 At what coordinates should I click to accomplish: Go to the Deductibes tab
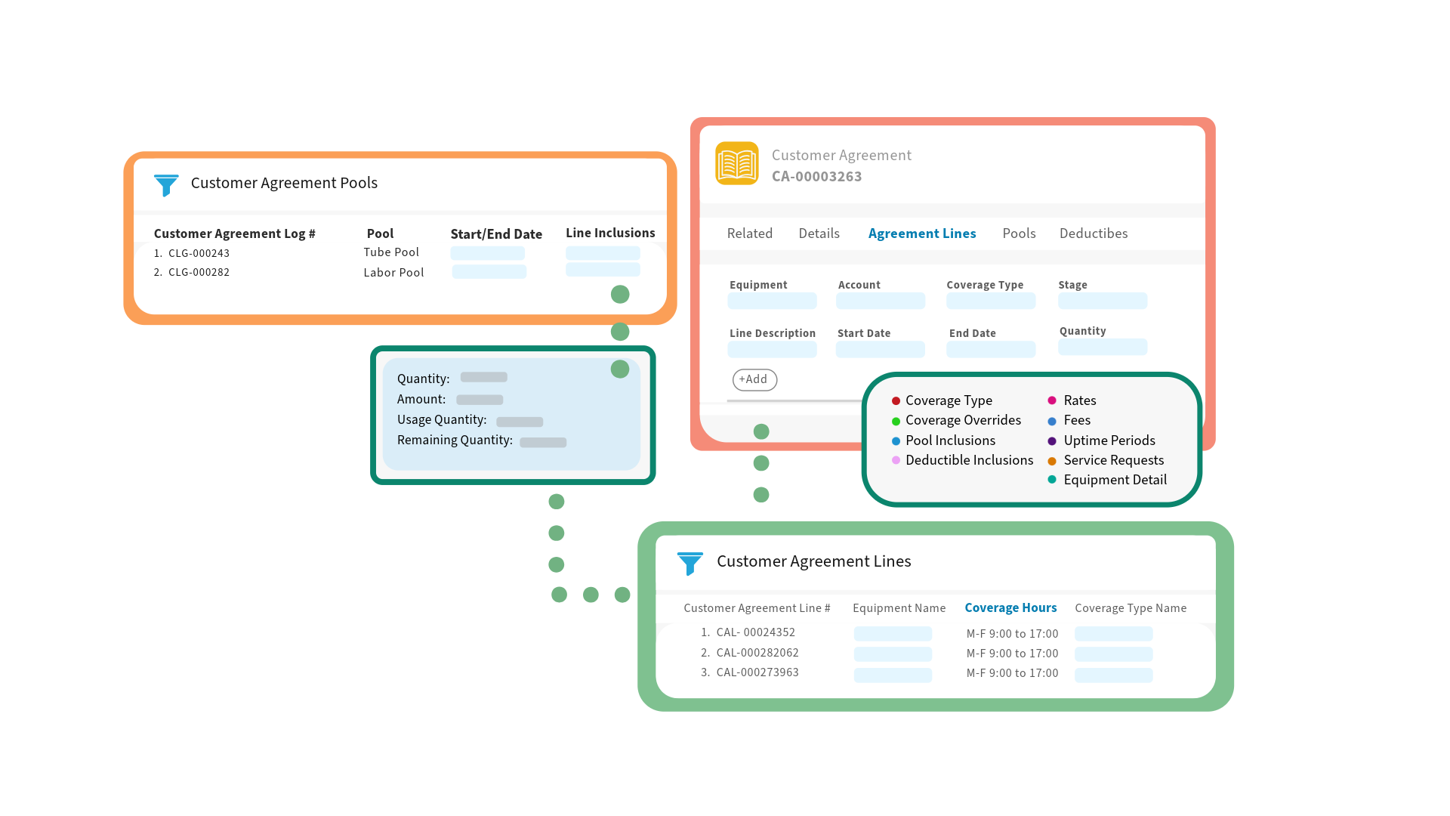click(x=1094, y=233)
